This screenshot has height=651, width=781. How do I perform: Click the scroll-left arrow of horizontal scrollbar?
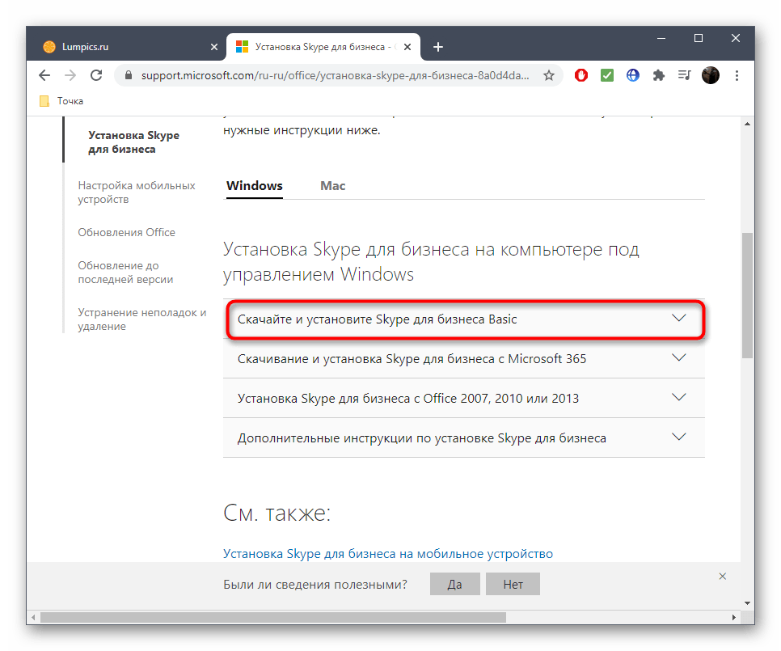33,618
